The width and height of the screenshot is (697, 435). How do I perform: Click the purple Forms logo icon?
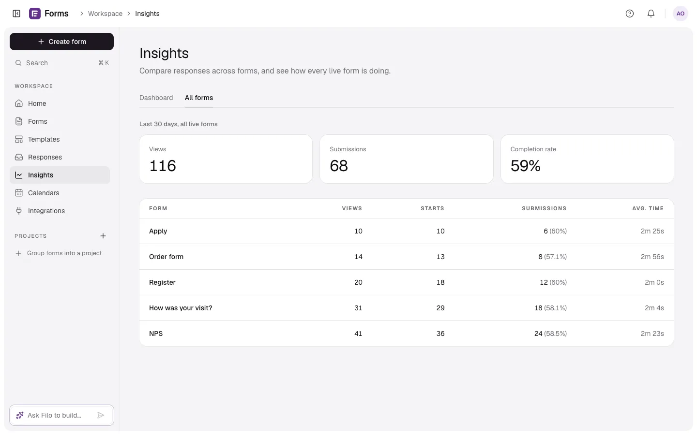(x=35, y=14)
